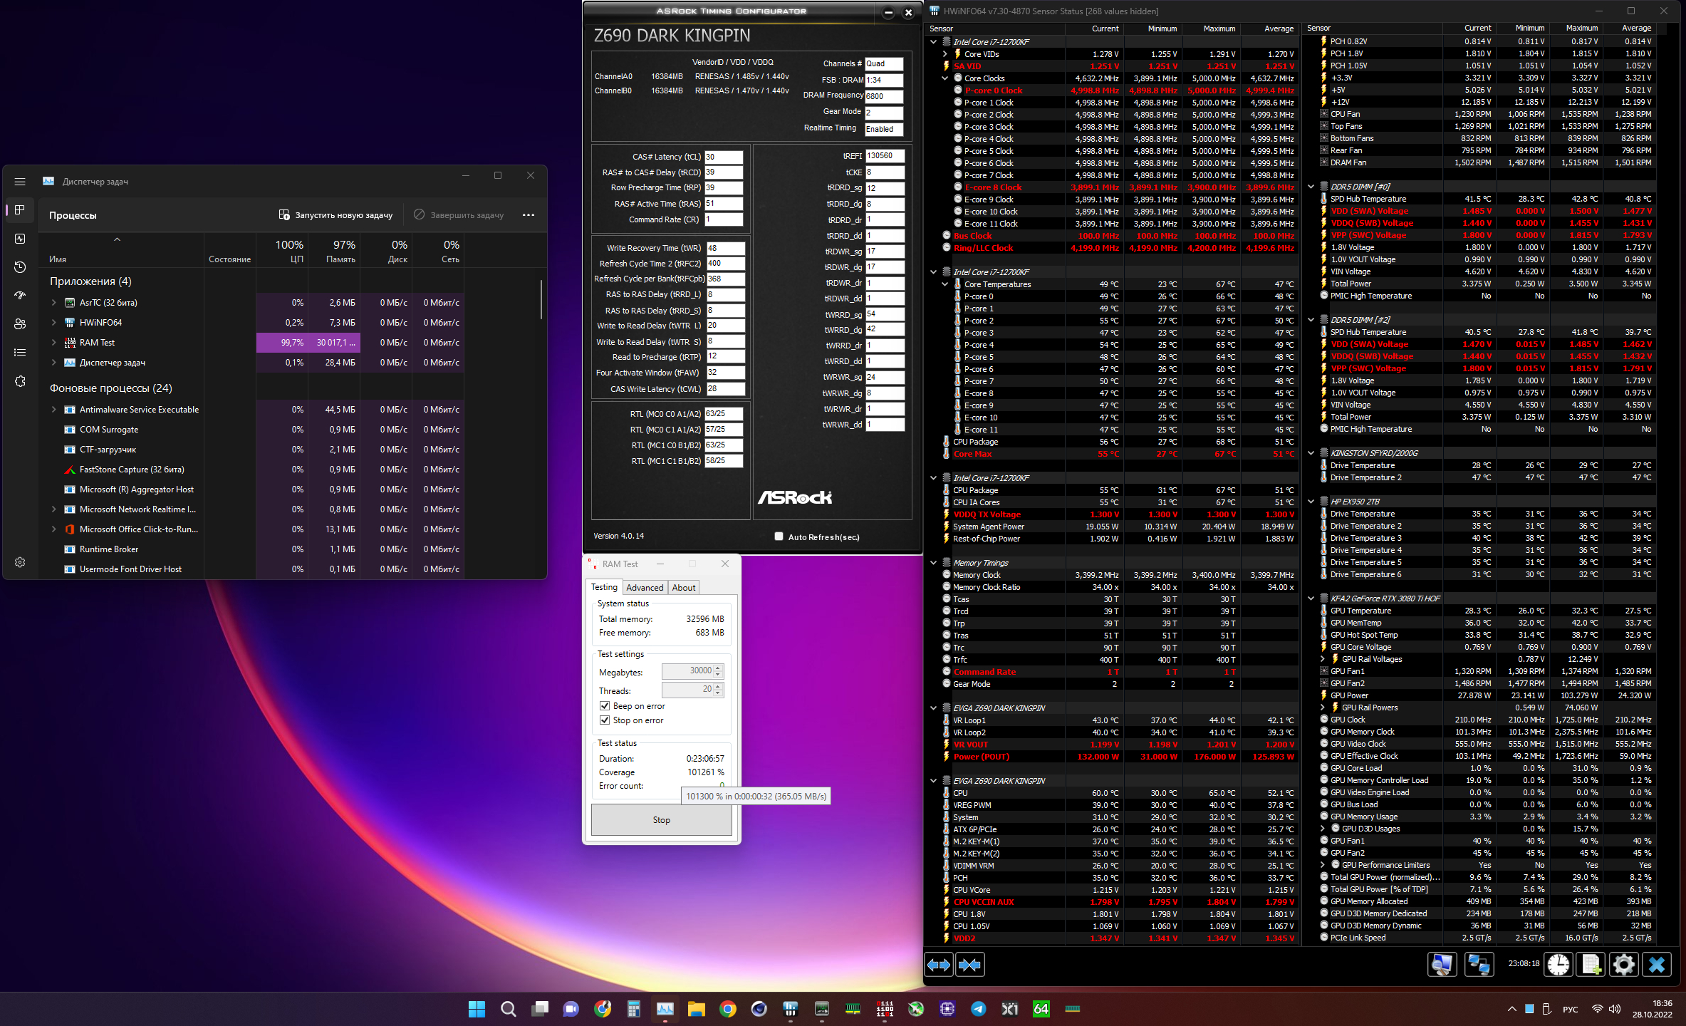Click HWiNFO network monitors icon
This screenshot has width=1686, height=1026.
point(1479,965)
